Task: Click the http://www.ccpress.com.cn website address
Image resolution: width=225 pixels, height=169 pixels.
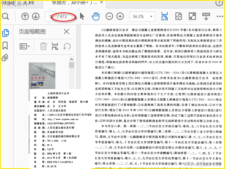Action: point(63,119)
